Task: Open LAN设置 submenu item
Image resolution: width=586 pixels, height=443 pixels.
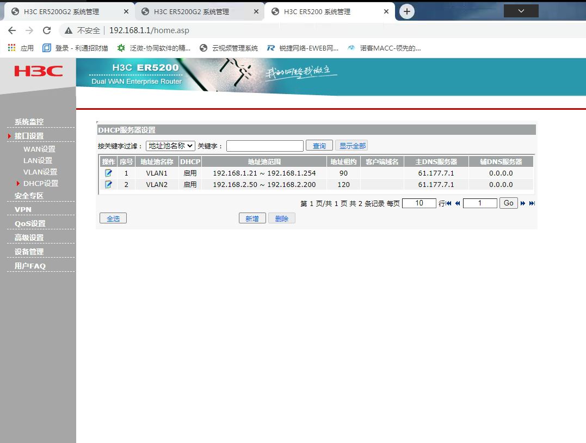Action: pyautogui.click(x=38, y=160)
